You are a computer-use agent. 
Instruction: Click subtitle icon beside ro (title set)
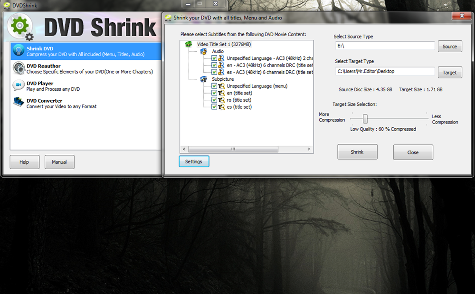[221, 100]
